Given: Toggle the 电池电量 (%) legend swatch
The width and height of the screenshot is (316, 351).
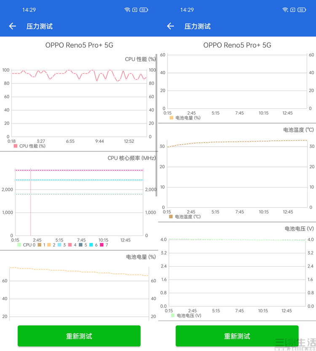Looking at the screenshot, I should point(171,118).
